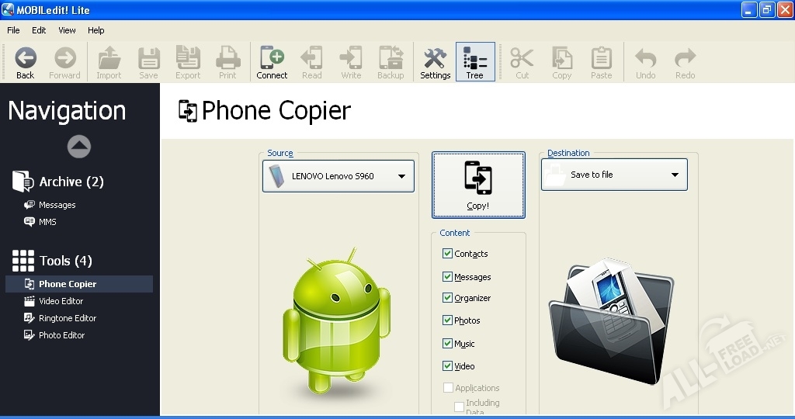The image size is (795, 419).
Task: Click the Read phone toolbar icon
Action: [311, 59]
